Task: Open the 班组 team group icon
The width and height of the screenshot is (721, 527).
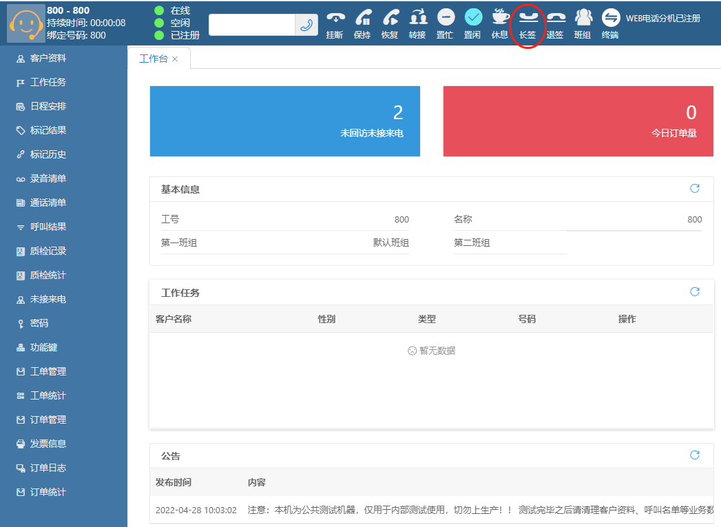Action: point(583,18)
